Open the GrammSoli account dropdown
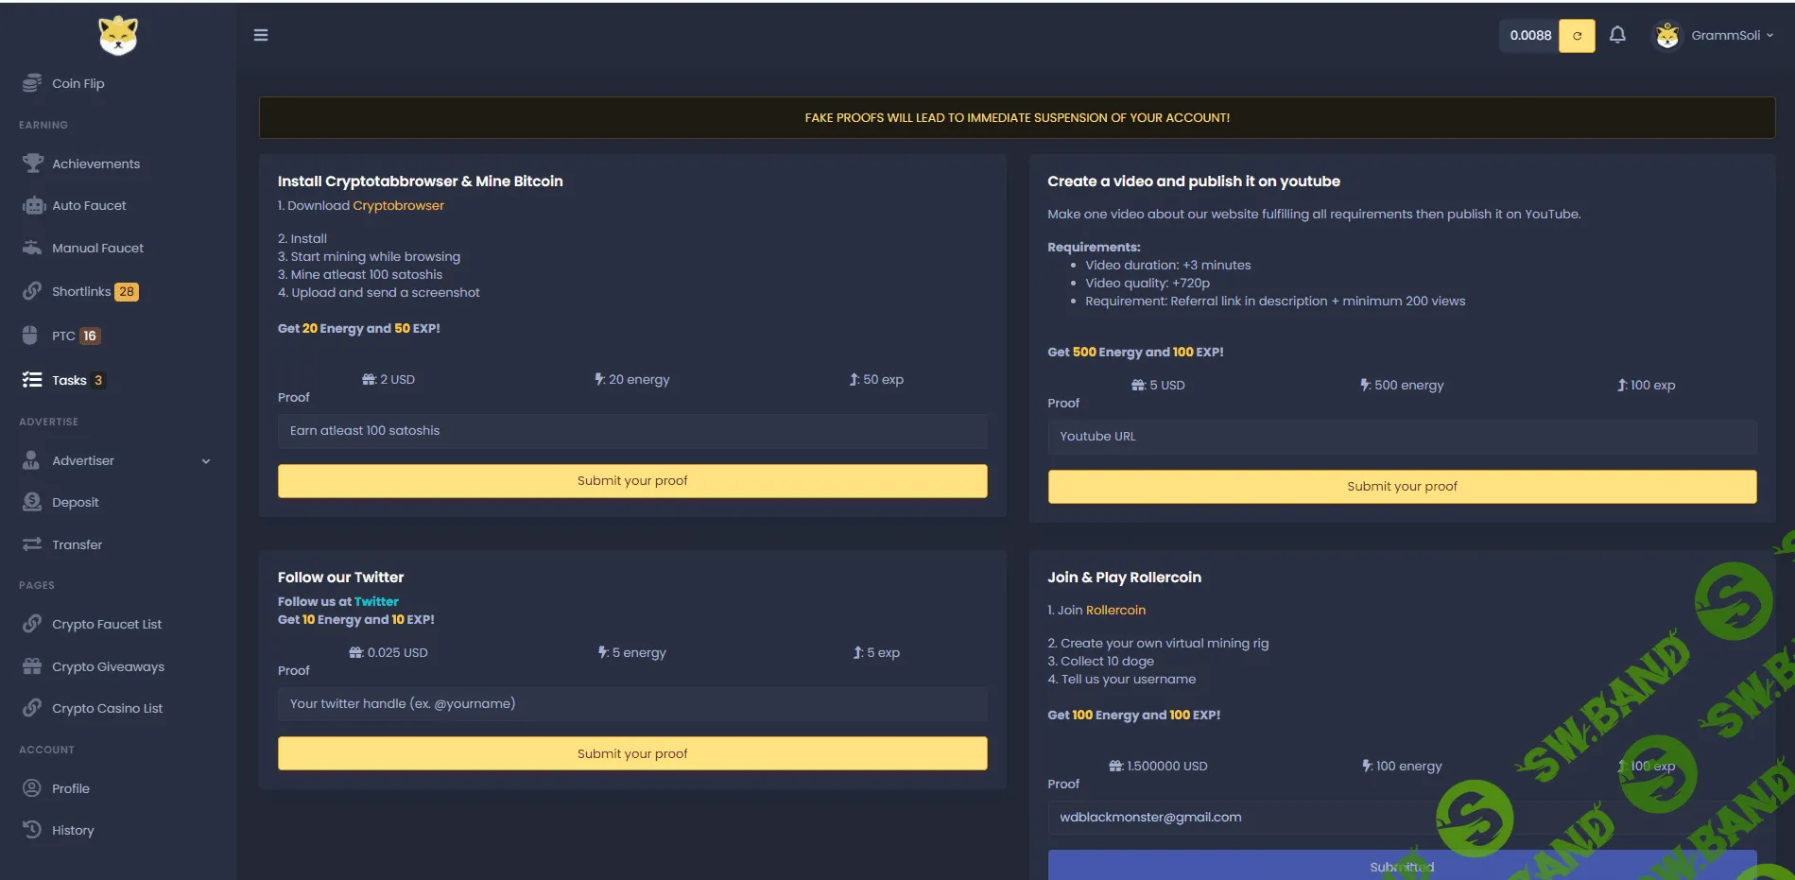 pos(1714,36)
